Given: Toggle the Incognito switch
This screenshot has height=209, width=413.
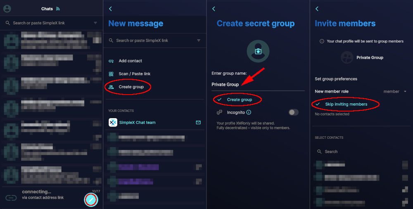Looking at the screenshot, I should 293,112.
